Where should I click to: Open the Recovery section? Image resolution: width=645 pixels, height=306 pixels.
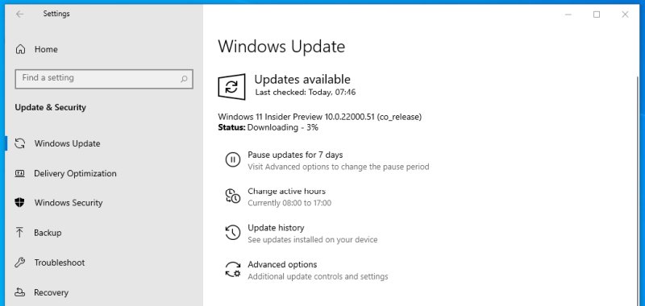(52, 292)
